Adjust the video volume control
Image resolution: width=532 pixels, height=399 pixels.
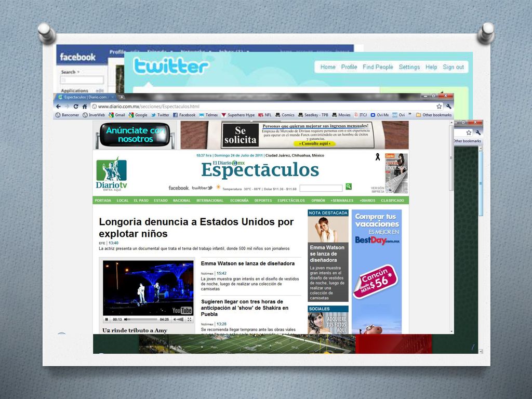click(x=179, y=320)
